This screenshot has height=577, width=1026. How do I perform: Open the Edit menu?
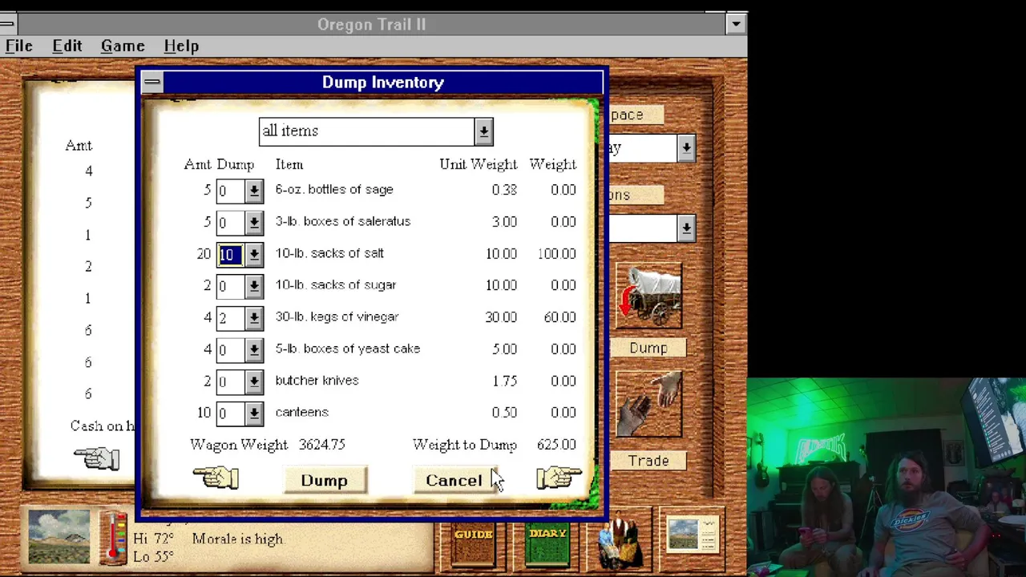(67, 46)
